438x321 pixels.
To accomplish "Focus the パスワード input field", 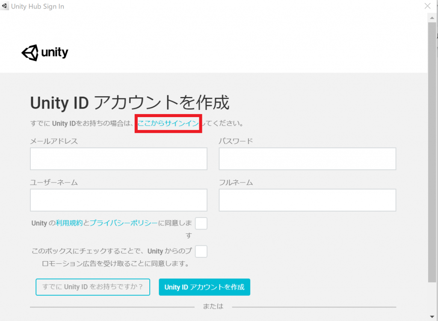I will pos(307,159).
